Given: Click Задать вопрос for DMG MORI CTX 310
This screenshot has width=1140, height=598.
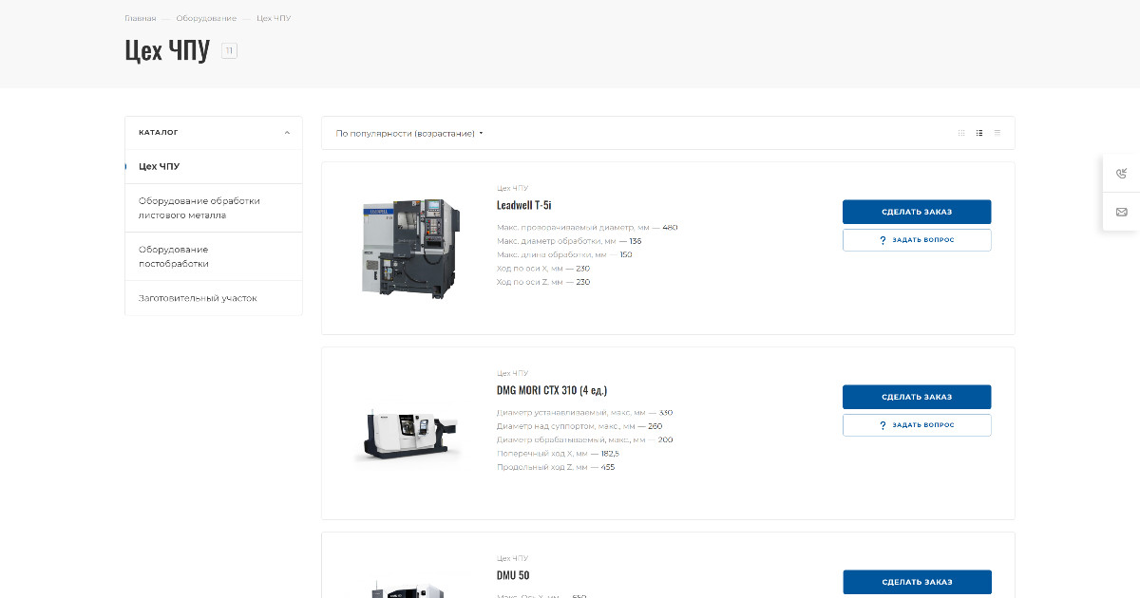Looking at the screenshot, I should coord(917,425).
